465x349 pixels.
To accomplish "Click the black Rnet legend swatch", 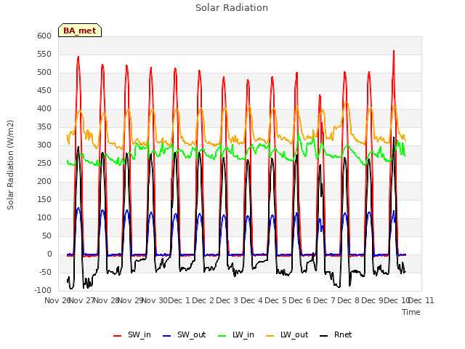I will coord(324,336).
